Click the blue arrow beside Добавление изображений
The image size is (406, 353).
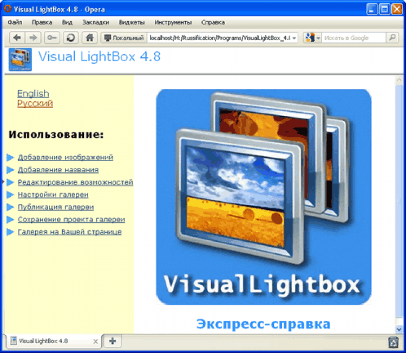pyautogui.click(x=10, y=157)
